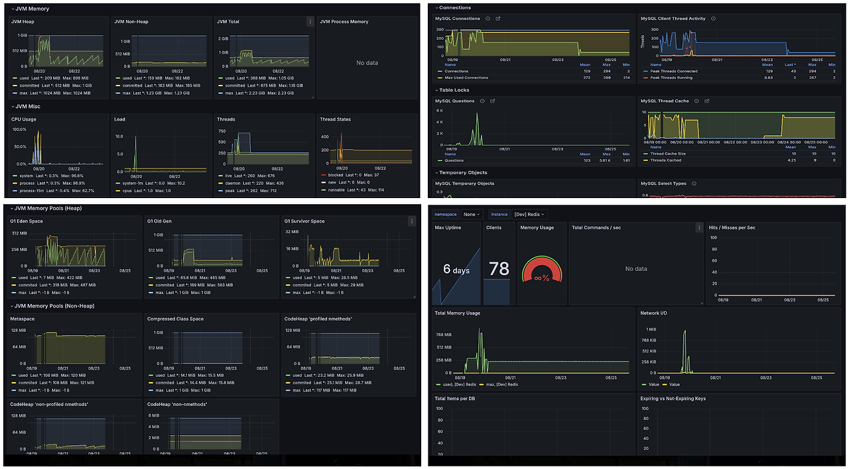Toggle Thread Cache Size legend series
The height and width of the screenshot is (469, 849).
click(668, 154)
